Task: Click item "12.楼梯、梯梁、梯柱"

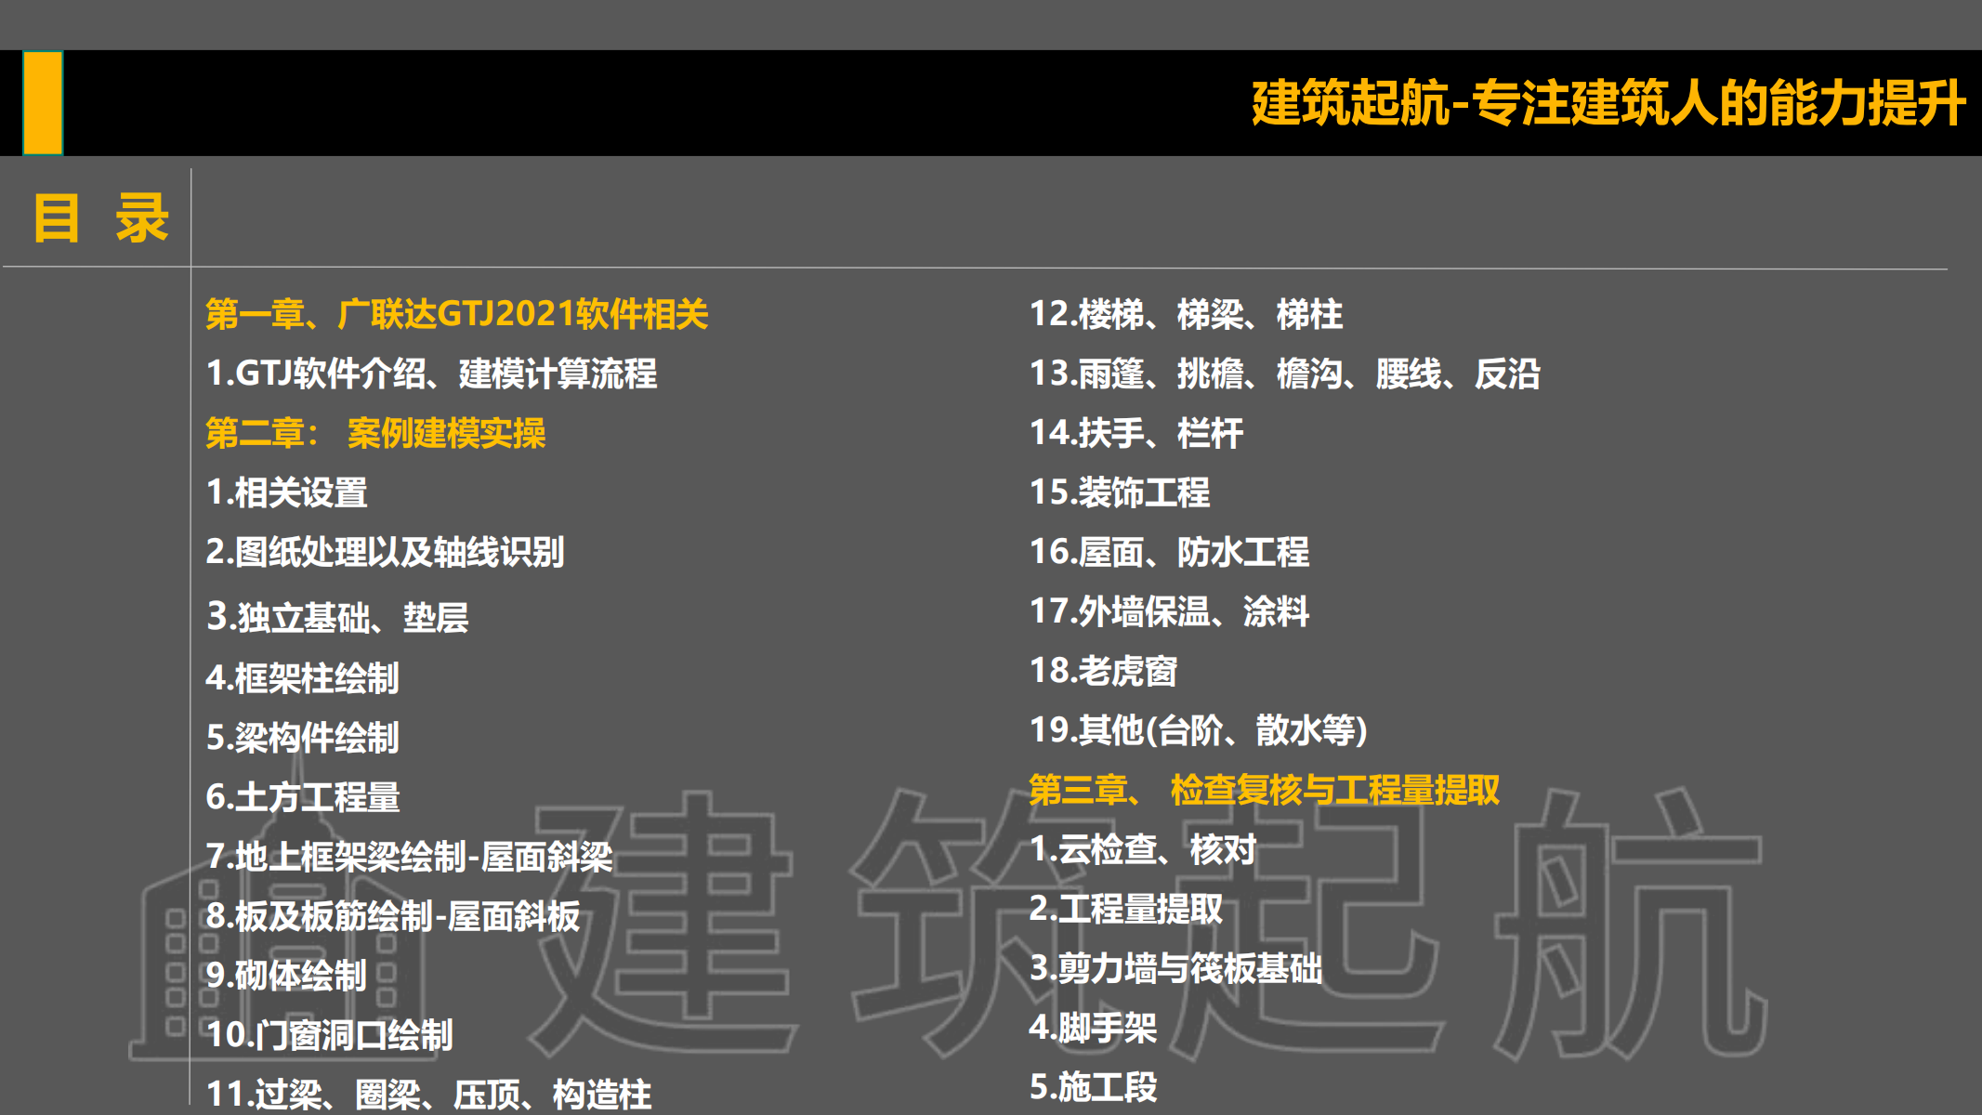Action: 1186,314
